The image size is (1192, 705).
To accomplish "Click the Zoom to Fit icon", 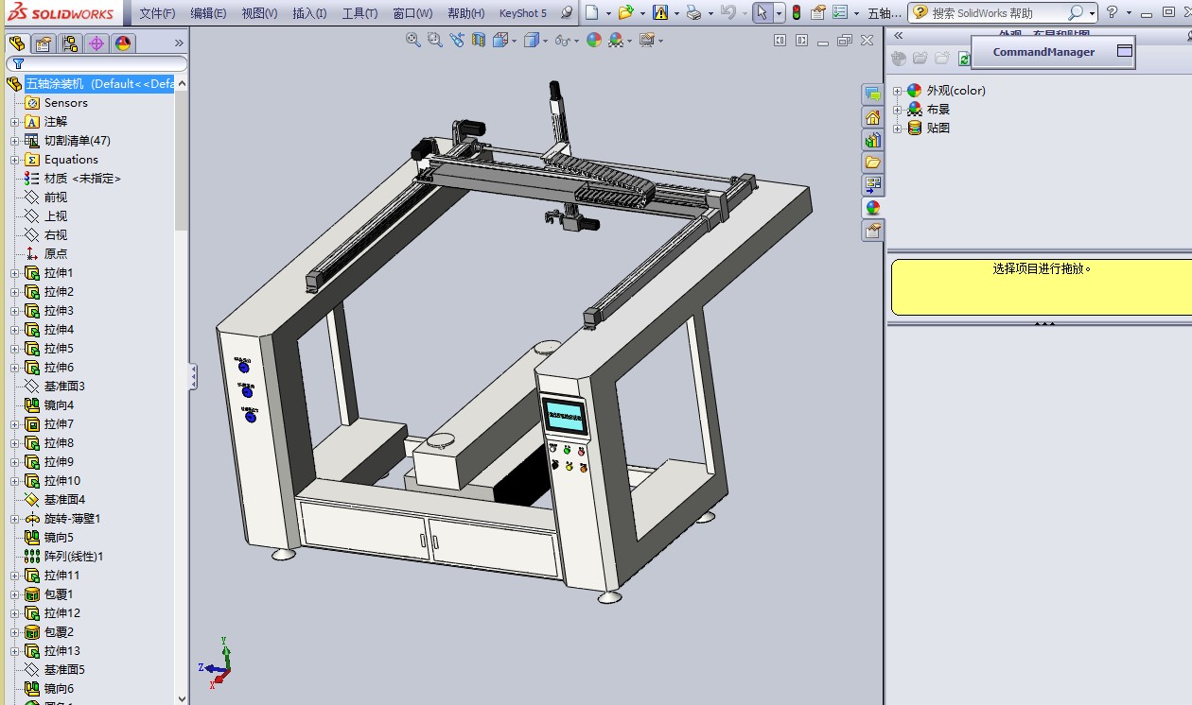I will (x=412, y=40).
